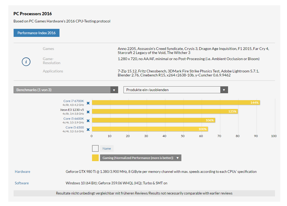This screenshot has height=206, width=287.
Task: Open the Core i5 6500 link
Action: pos(75,127)
